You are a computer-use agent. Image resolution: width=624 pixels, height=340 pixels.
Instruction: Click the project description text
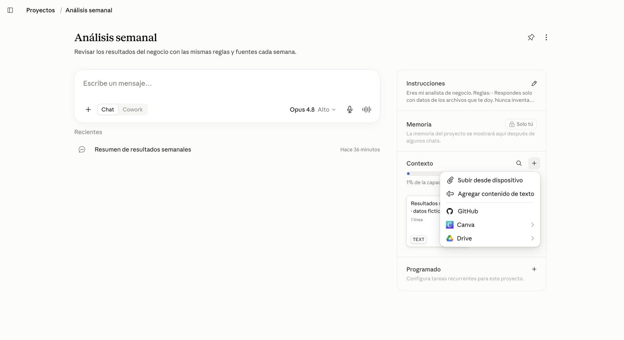pyautogui.click(x=185, y=52)
